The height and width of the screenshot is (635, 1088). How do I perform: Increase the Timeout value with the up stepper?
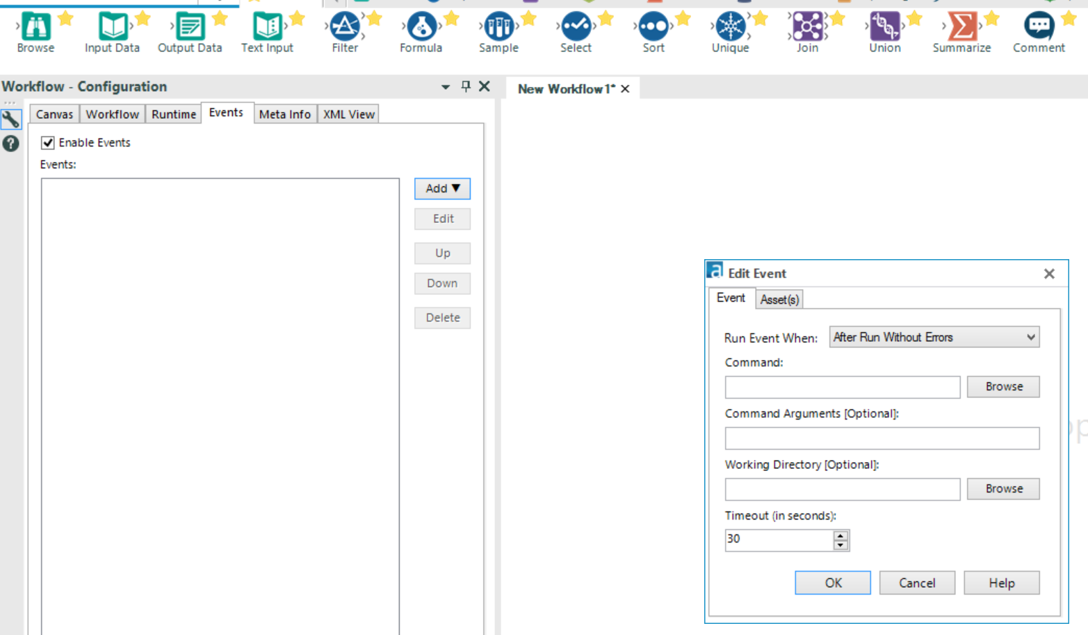pos(842,536)
